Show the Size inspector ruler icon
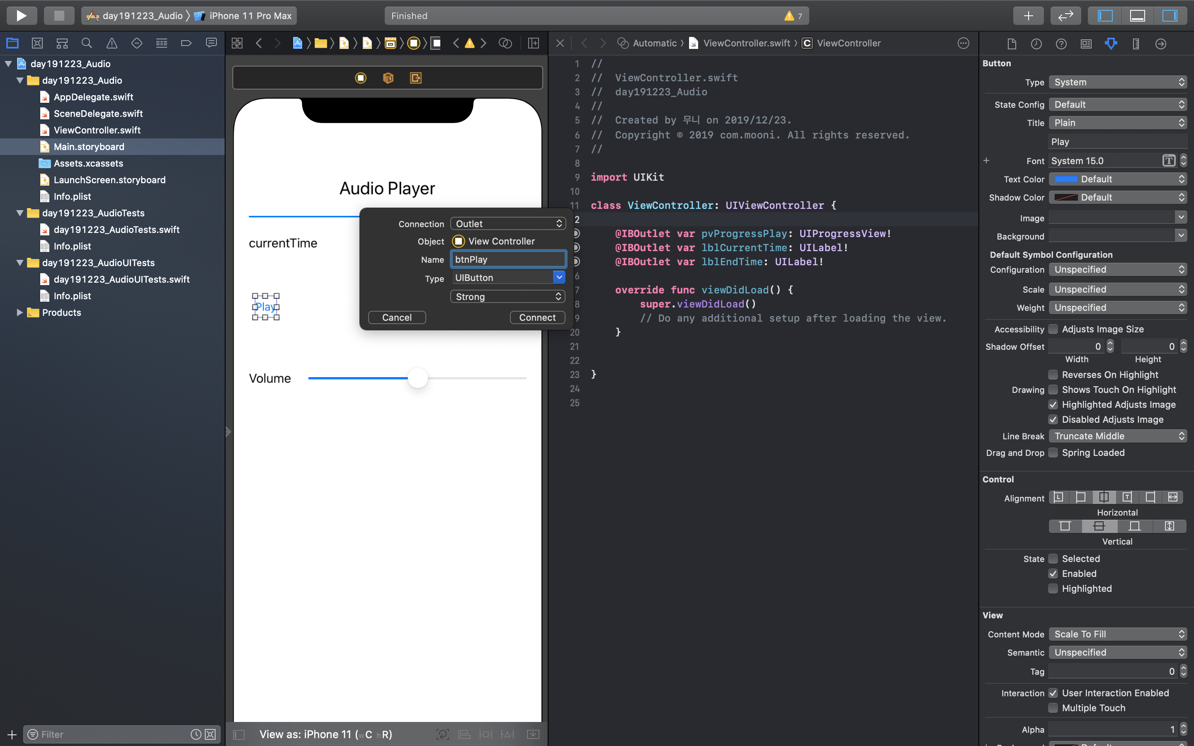1194x746 pixels. (x=1136, y=44)
